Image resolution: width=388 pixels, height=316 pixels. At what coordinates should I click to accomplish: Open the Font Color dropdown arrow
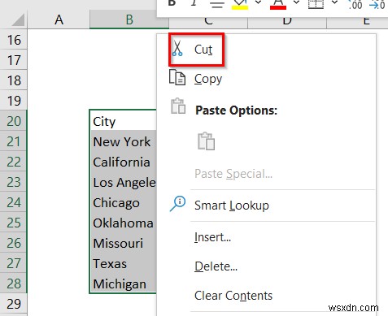(297, 2)
